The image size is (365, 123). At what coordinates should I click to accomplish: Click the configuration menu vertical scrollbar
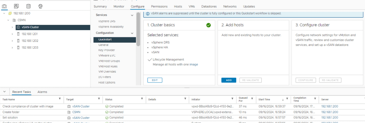(x=138, y=30)
